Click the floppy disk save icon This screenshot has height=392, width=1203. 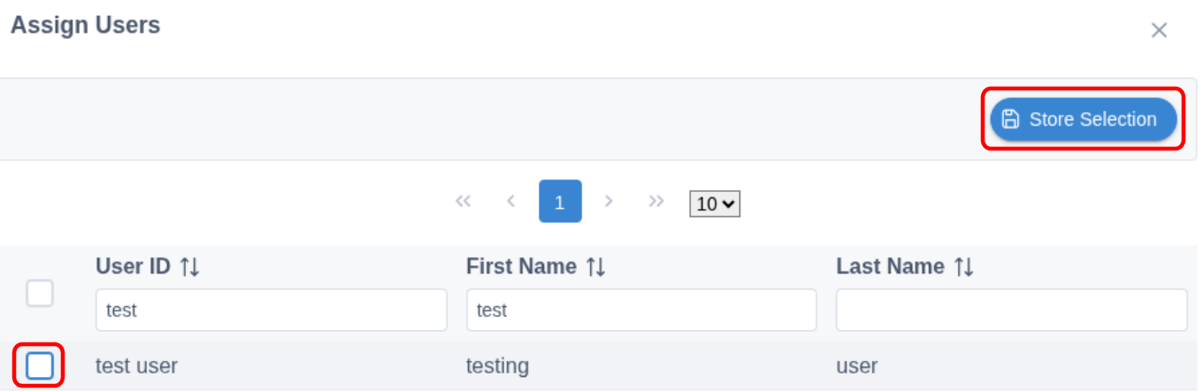pyautogui.click(x=1011, y=119)
